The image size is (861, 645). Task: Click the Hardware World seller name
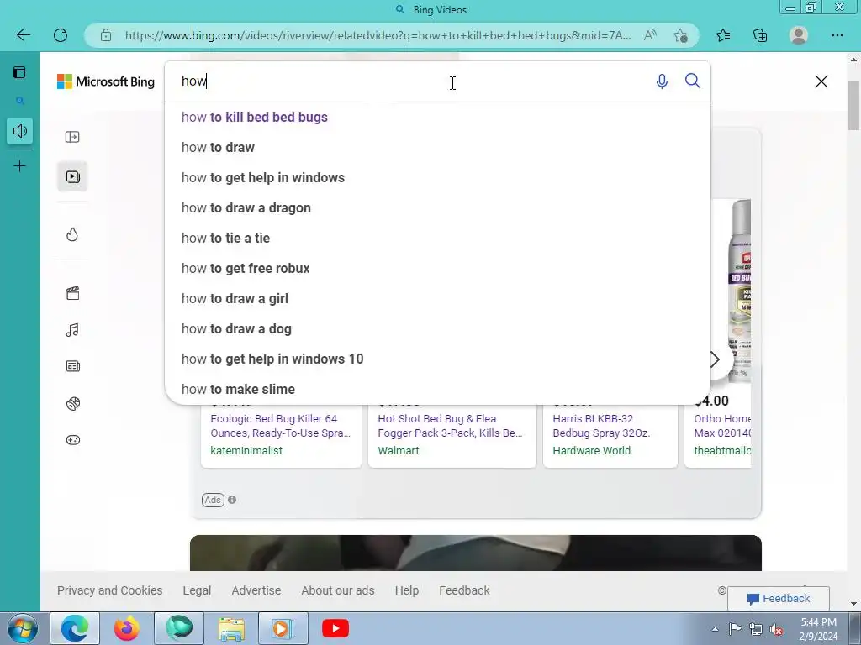tap(591, 450)
